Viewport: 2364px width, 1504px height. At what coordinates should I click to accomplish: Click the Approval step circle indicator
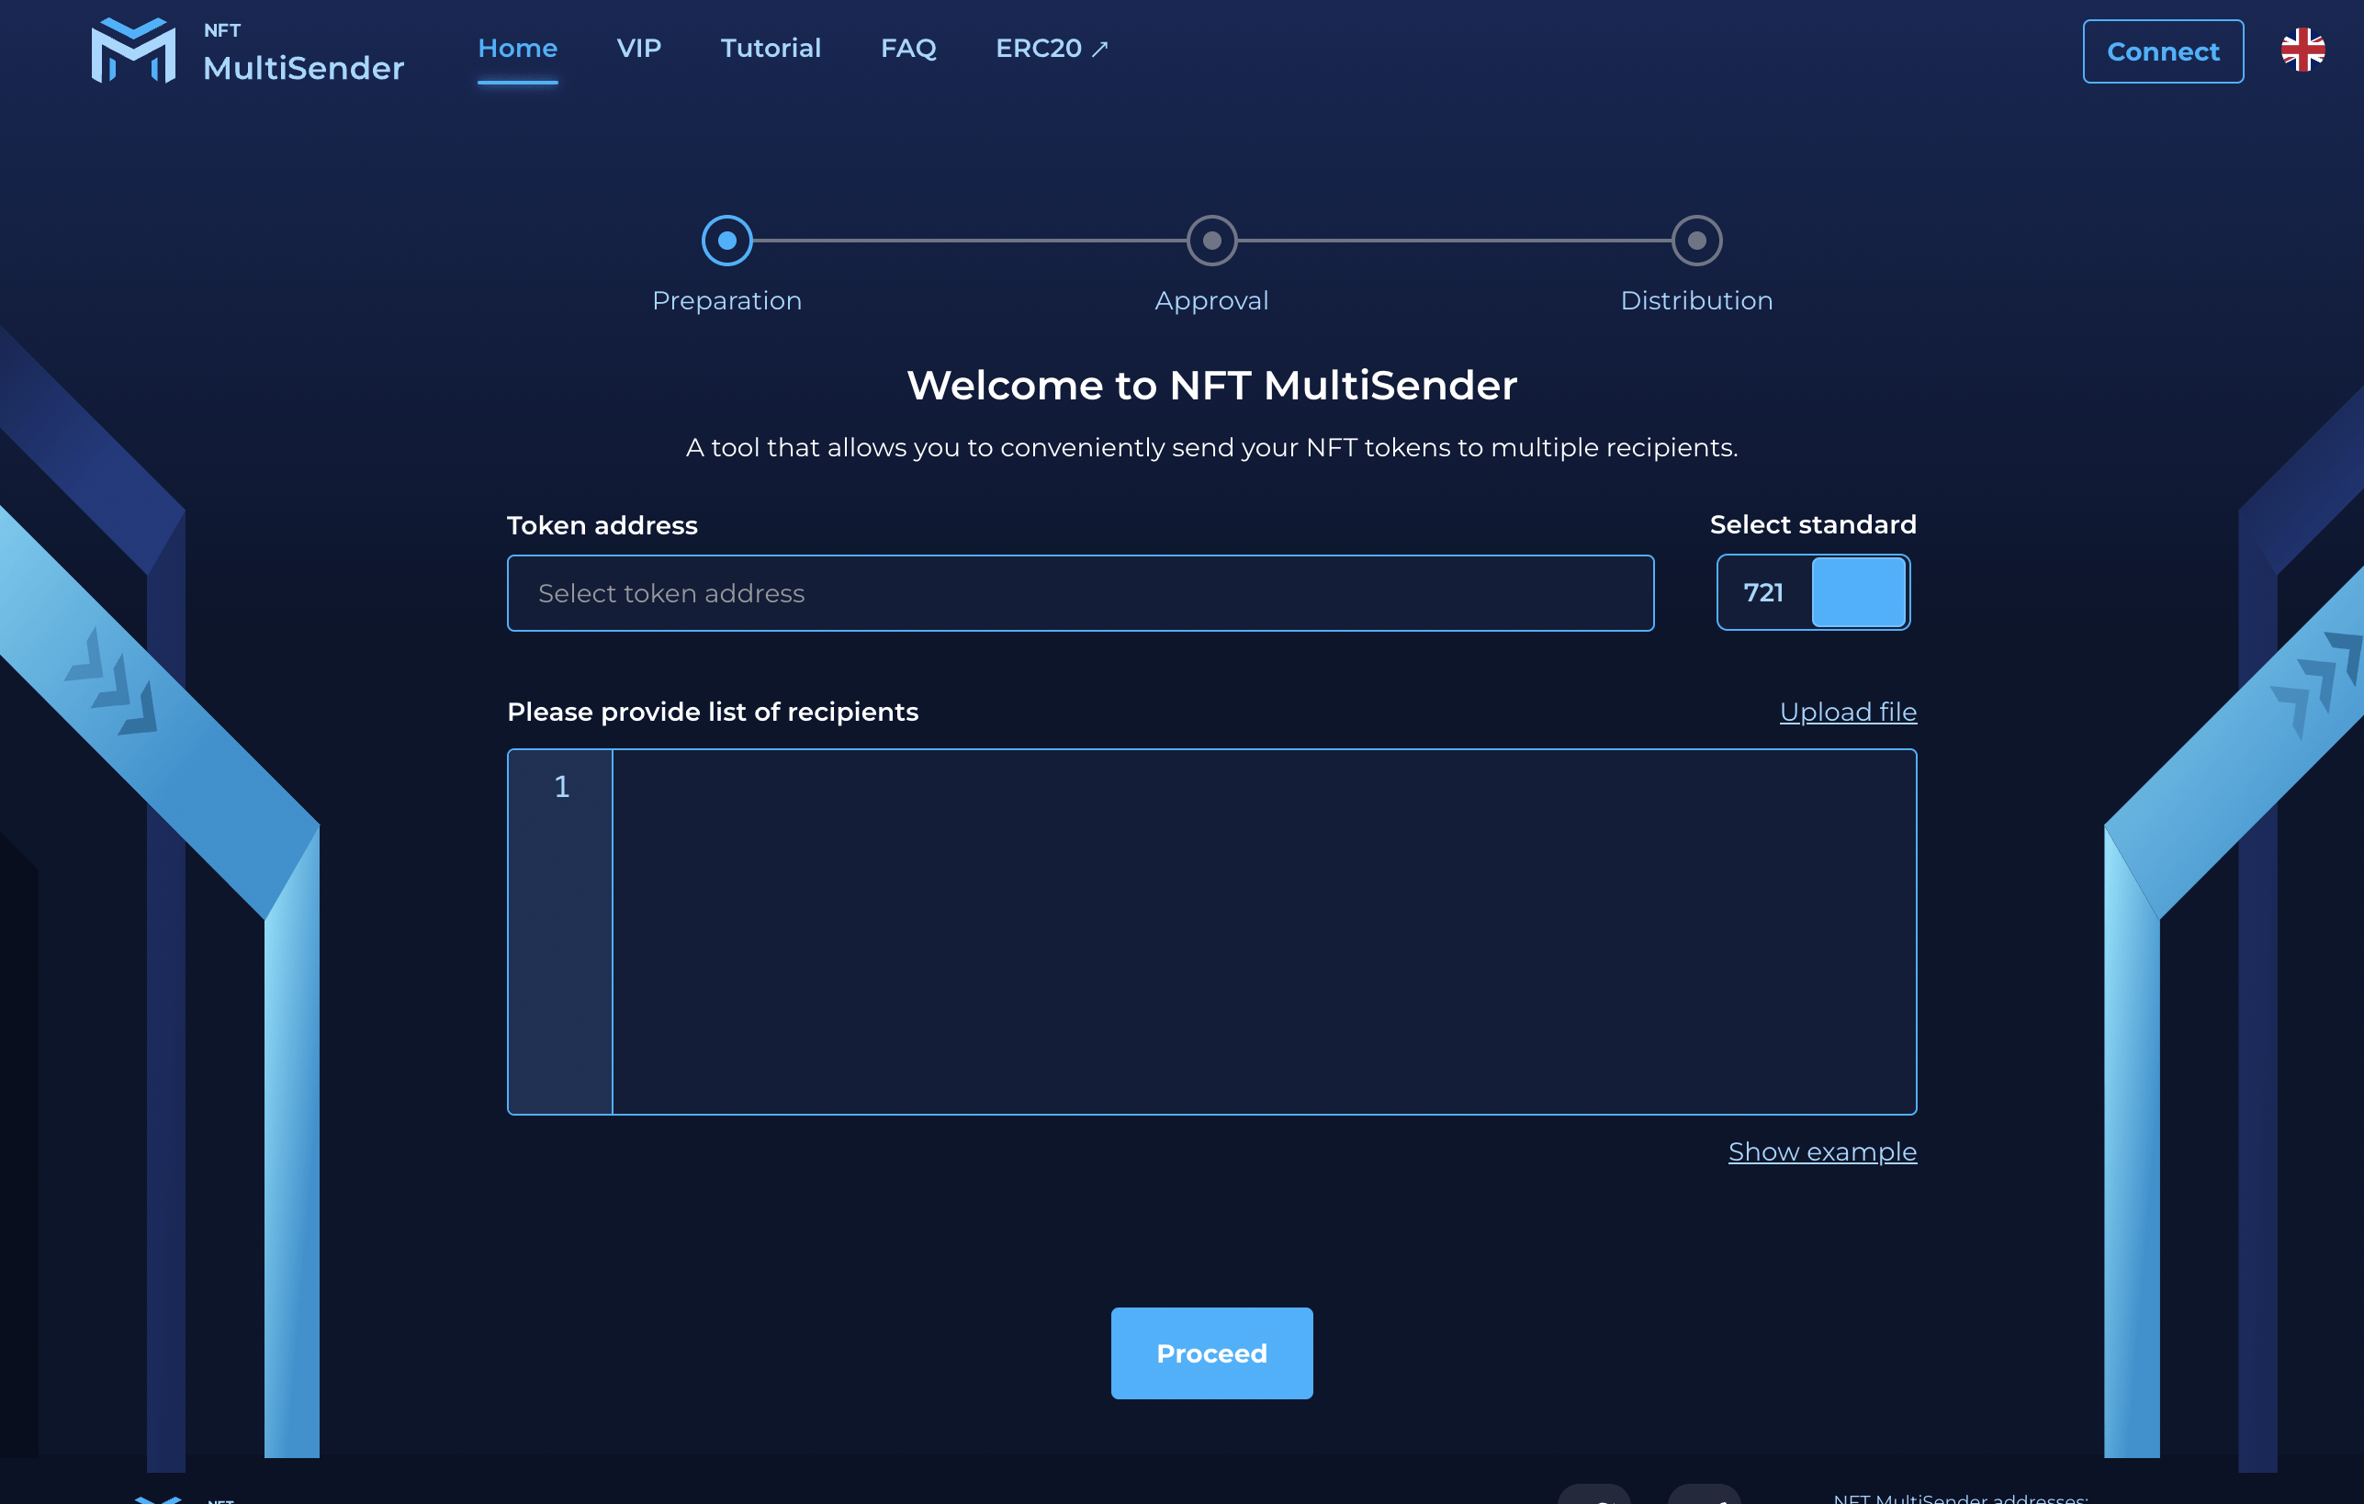(x=1211, y=241)
